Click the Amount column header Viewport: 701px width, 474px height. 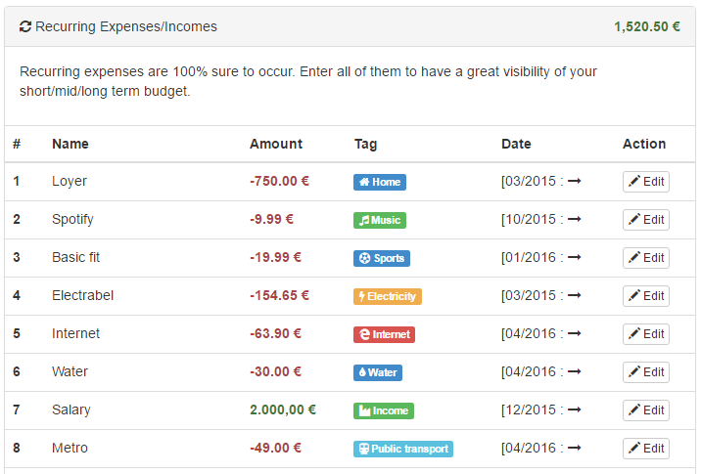point(276,144)
